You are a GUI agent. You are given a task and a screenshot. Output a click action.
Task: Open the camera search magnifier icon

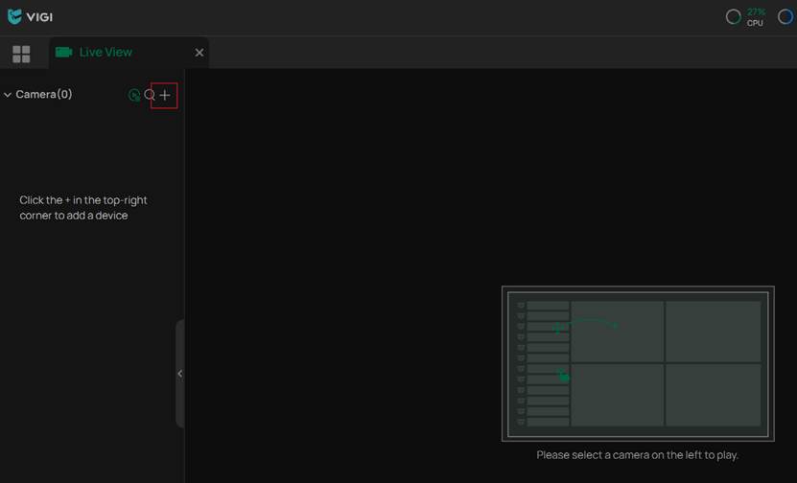coord(150,95)
